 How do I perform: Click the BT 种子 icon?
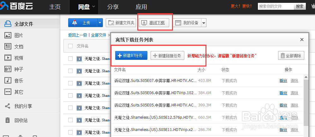click(8, 69)
